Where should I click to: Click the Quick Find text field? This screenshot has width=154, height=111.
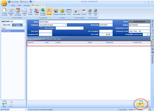point(16,21)
